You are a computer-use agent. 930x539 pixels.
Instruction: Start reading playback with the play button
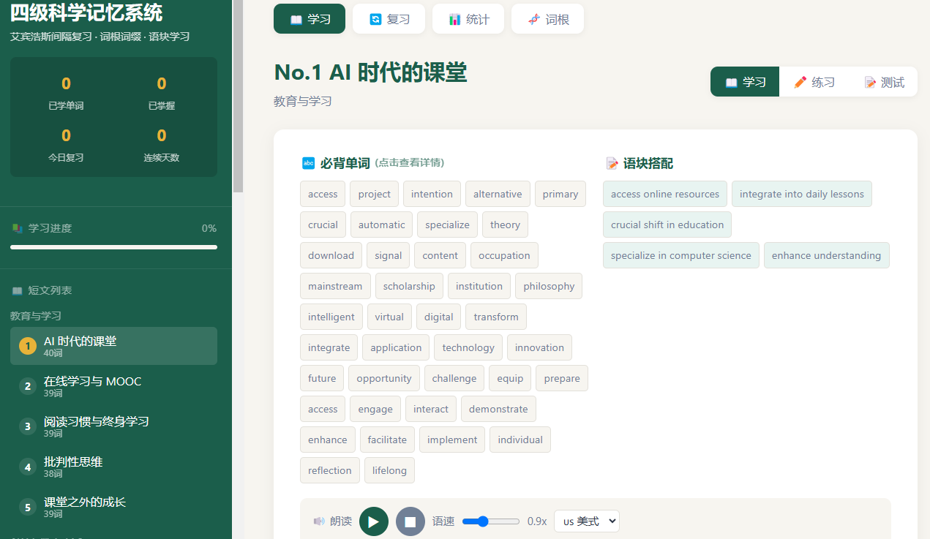pyautogui.click(x=374, y=521)
